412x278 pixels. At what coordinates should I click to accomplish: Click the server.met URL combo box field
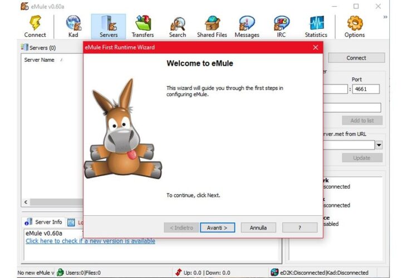click(349, 145)
